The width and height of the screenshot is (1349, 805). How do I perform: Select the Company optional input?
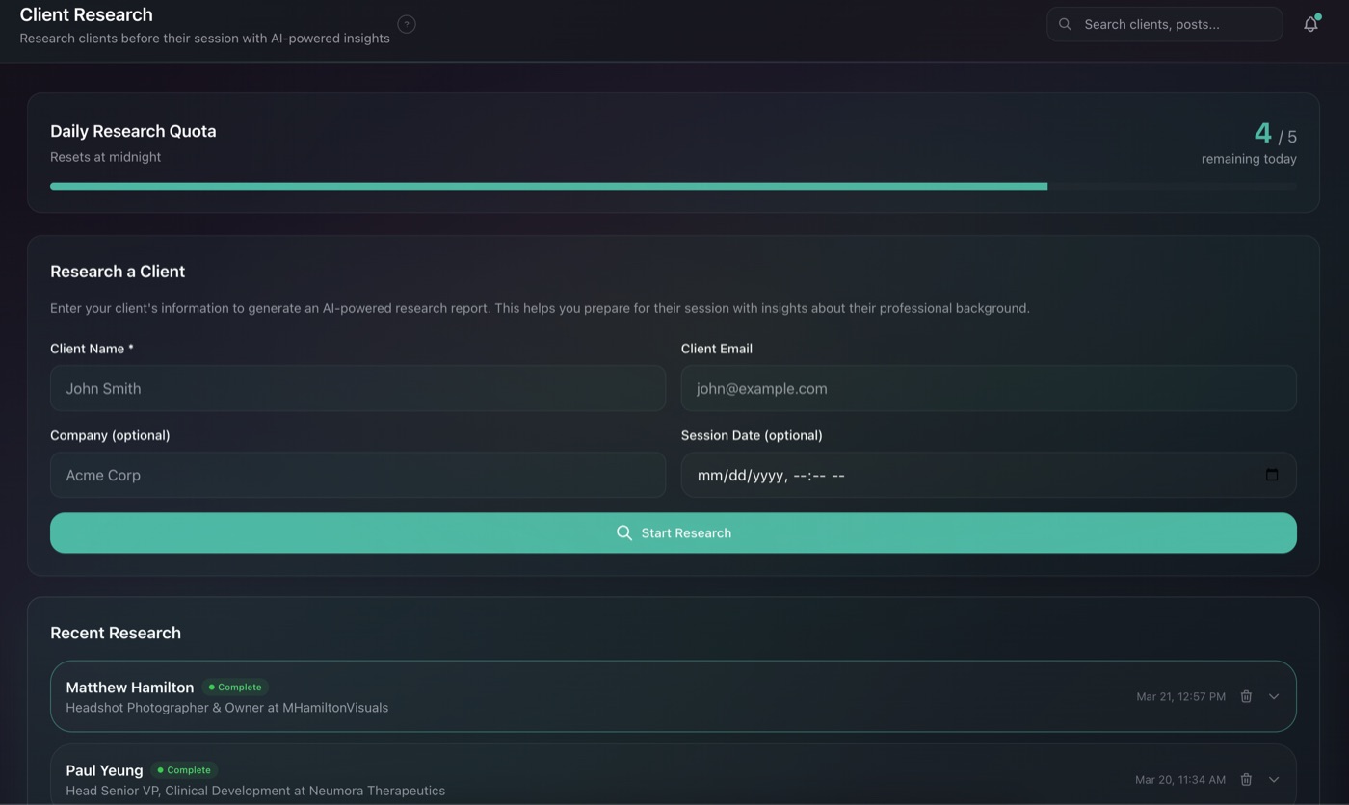(x=357, y=475)
